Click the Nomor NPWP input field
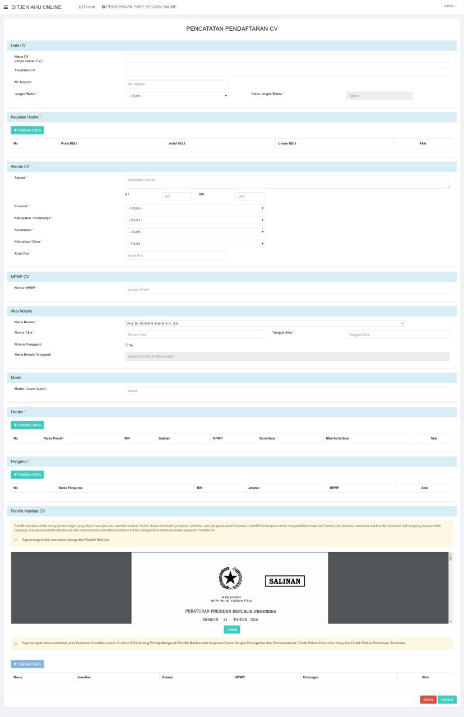This screenshot has width=464, height=717. 287,290
